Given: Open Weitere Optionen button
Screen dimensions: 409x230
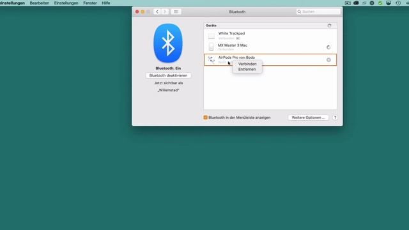Looking at the screenshot, I should tap(308, 118).
